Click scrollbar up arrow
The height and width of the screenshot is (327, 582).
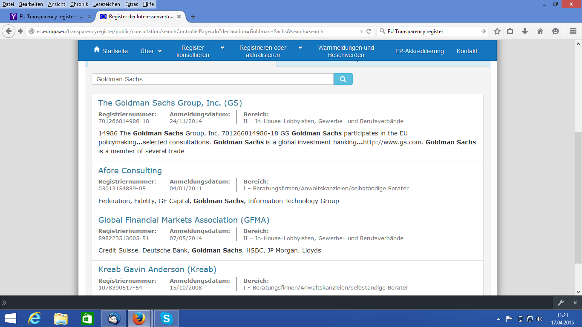click(578, 44)
